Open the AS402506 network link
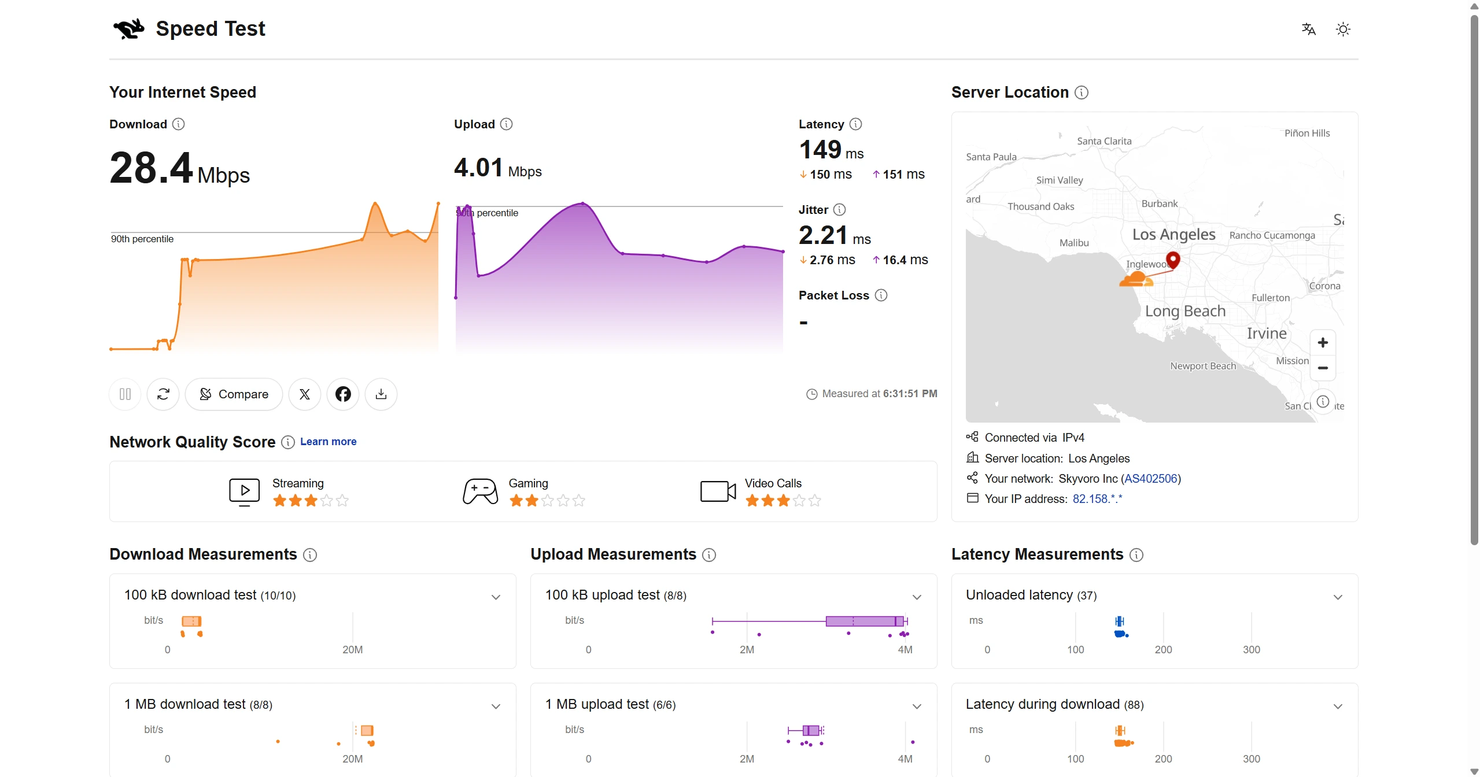1480x777 pixels. coord(1150,479)
